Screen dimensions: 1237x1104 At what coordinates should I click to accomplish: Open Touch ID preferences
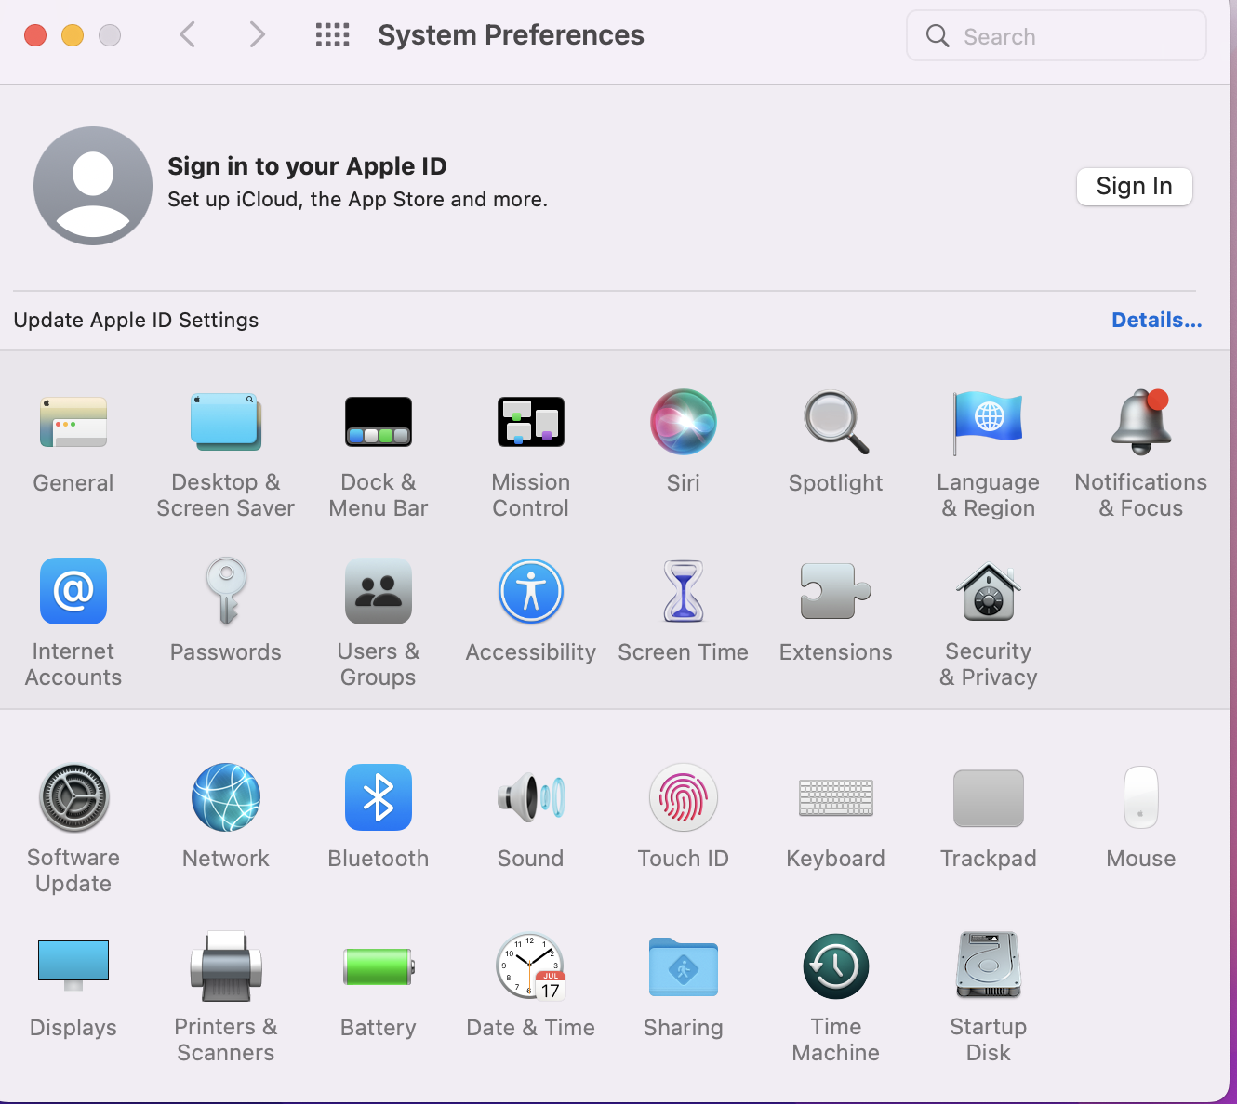click(x=684, y=797)
